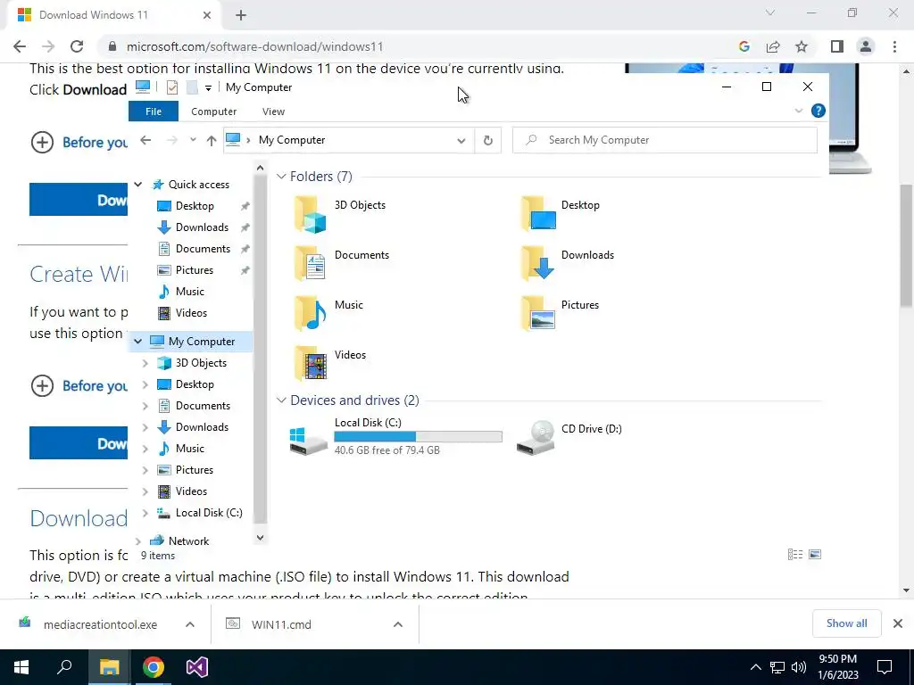Expand the Network tree node
The image size is (914, 685).
138,541
